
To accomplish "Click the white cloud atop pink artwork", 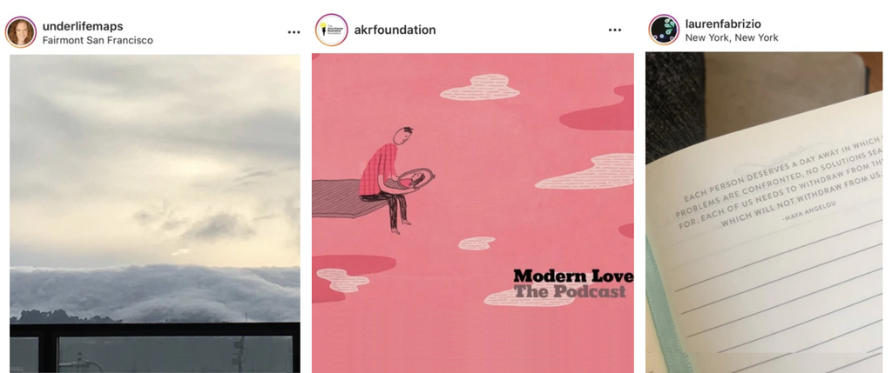I will (x=480, y=87).
